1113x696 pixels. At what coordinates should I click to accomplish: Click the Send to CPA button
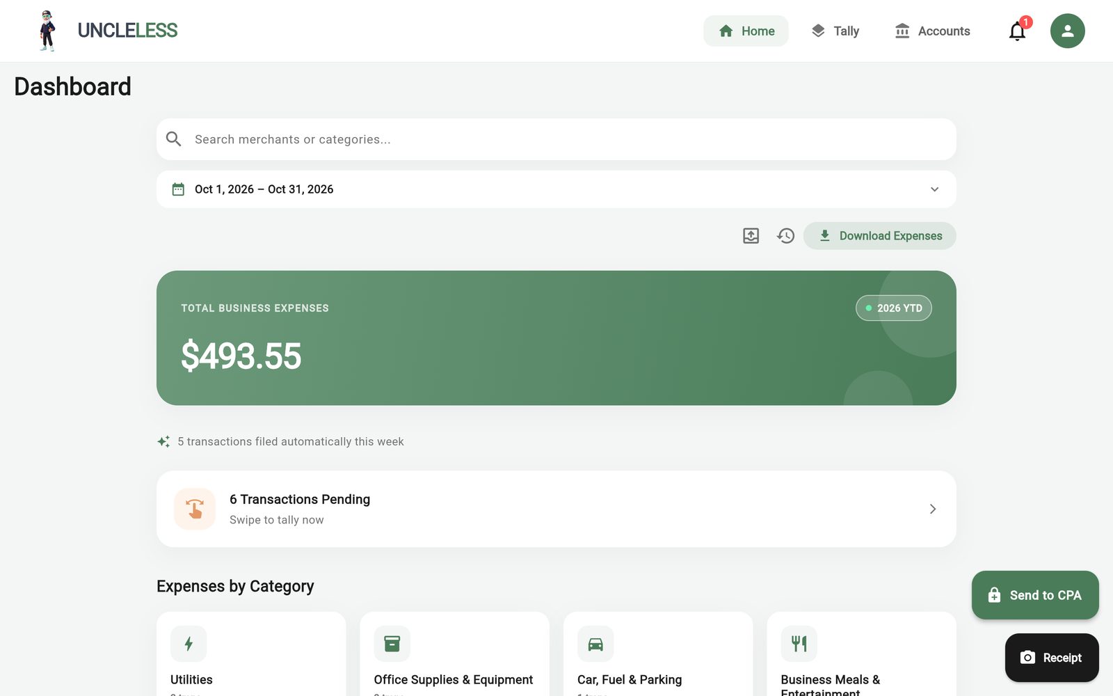[x=1035, y=595]
